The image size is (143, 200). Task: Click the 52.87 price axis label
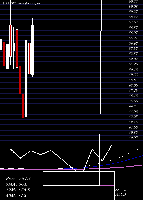(133, 54)
